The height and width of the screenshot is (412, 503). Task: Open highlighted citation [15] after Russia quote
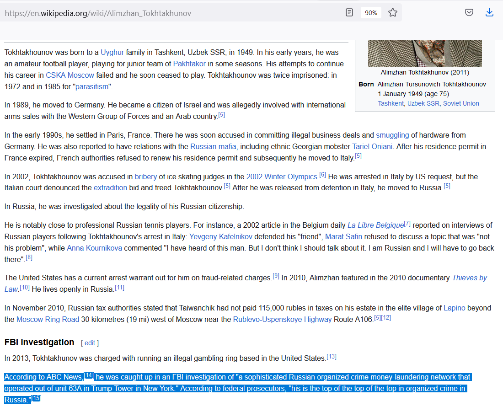(36, 398)
